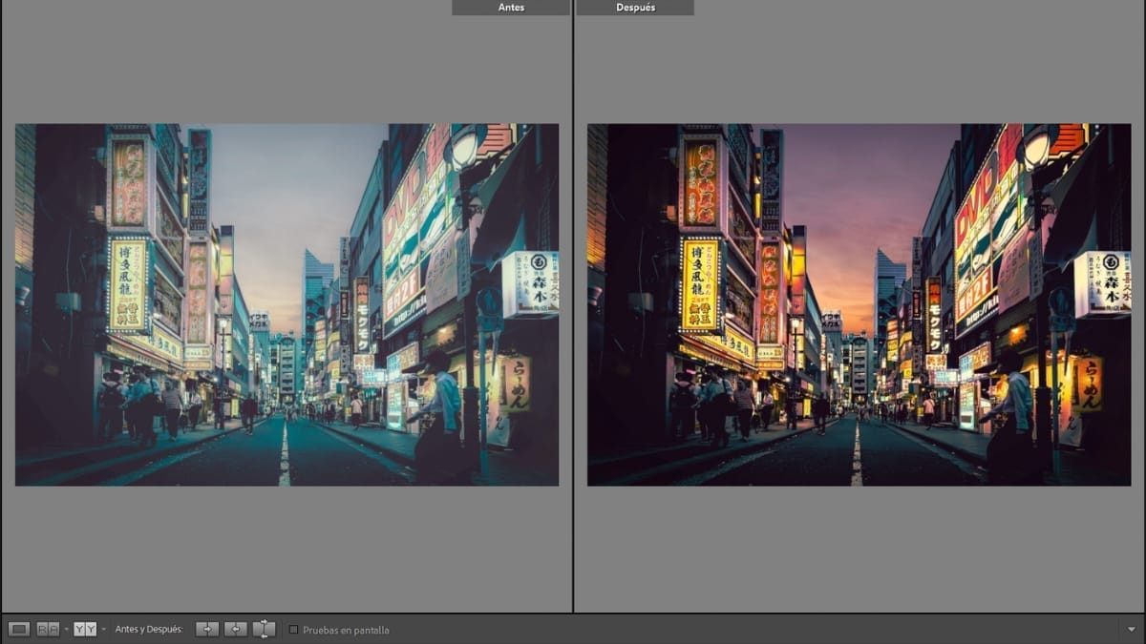Switch to Loupe view icon
The image size is (1146, 644).
(18, 629)
